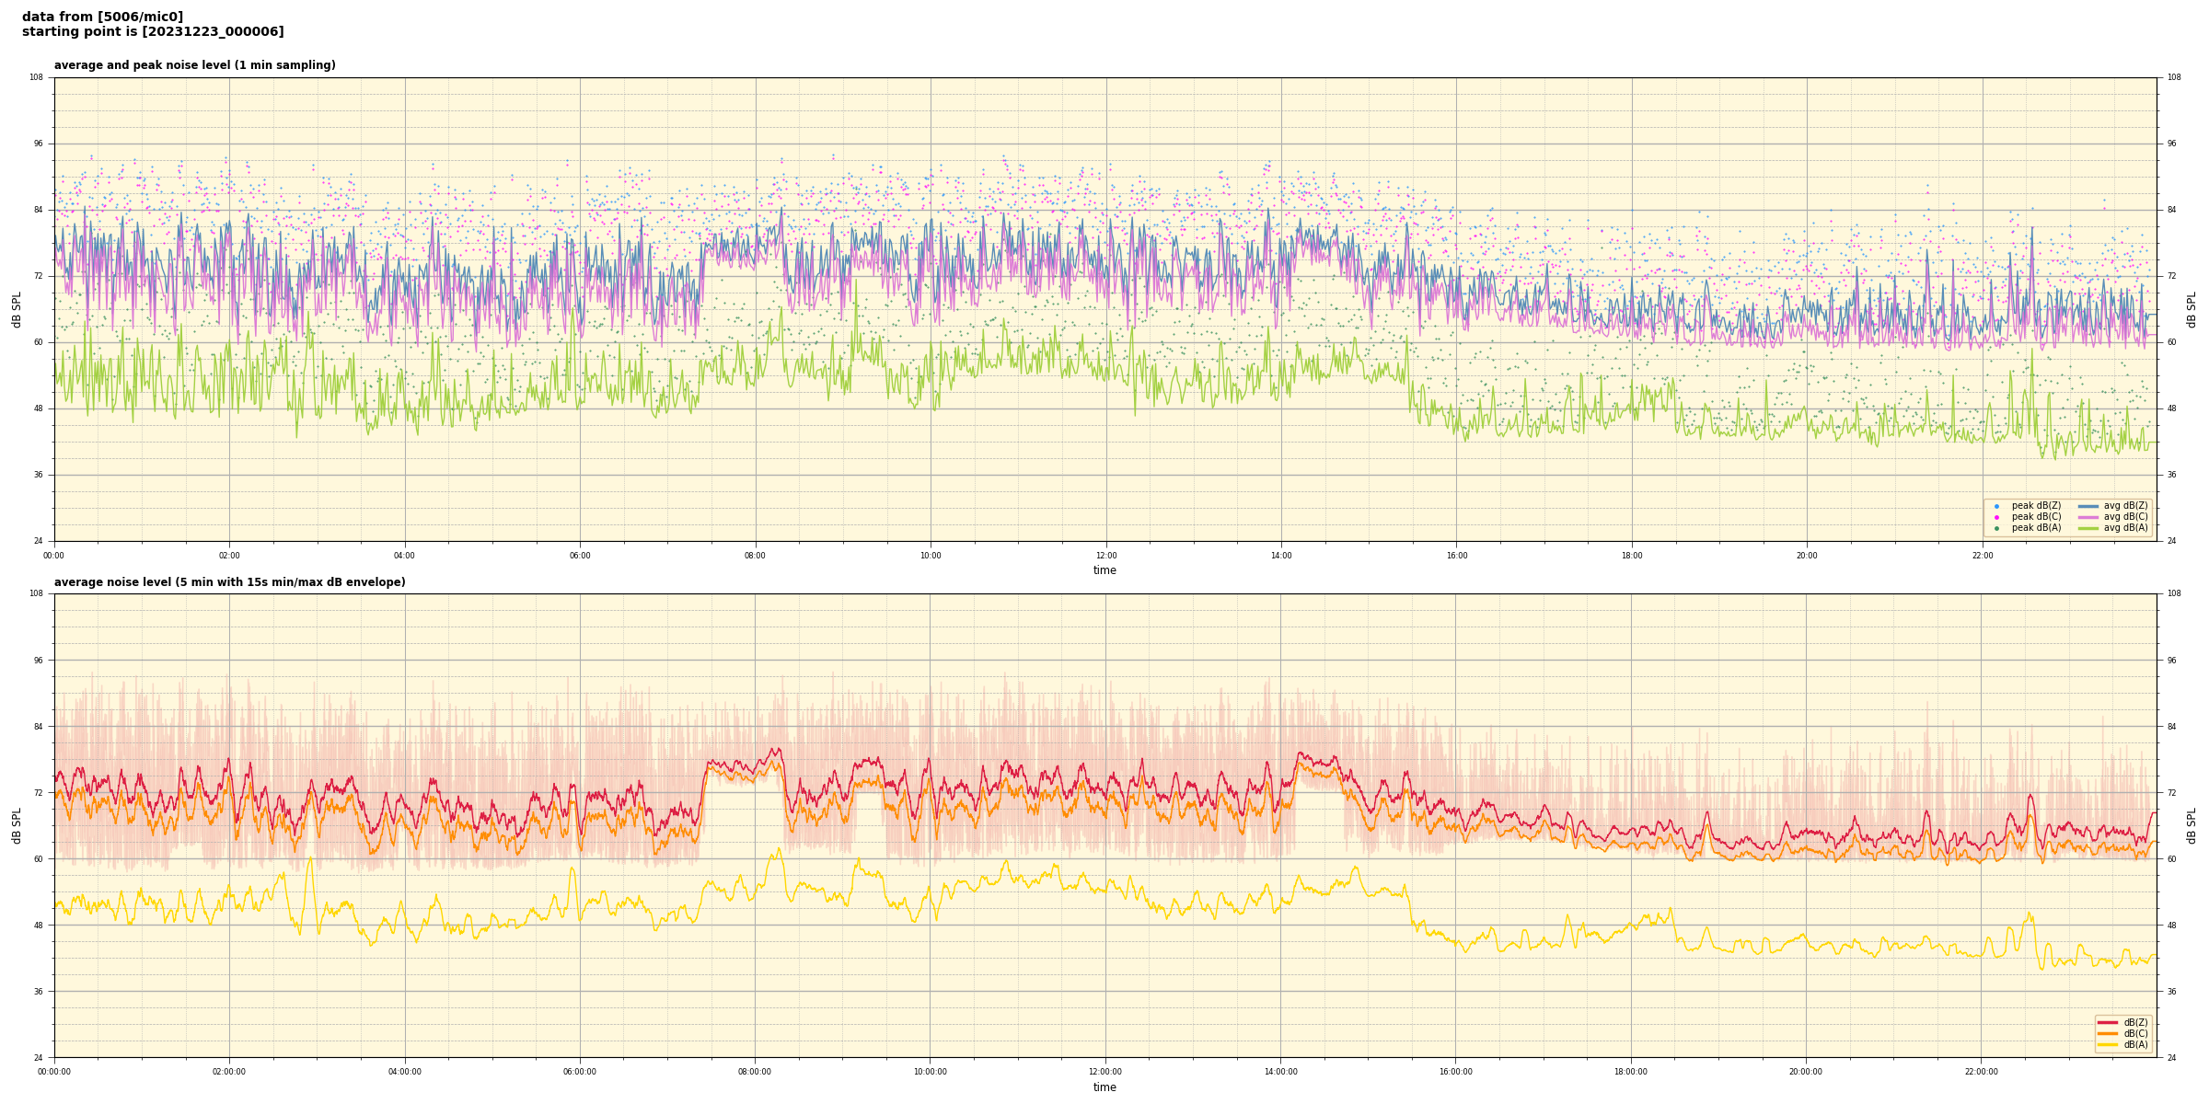Click the avg dB(Z) legend line
Image resolution: width=2209 pixels, height=1104 pixels.
[x=2088, y=506]
